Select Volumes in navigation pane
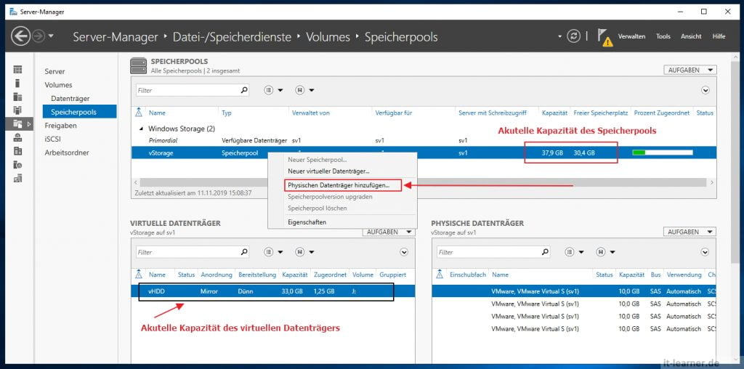This screenshot has height=369, width=744. (58, 85)
